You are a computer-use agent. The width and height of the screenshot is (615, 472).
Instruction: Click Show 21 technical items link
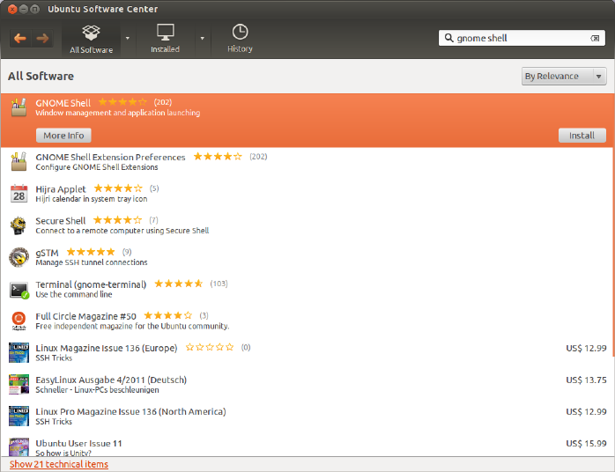[59, 464]
